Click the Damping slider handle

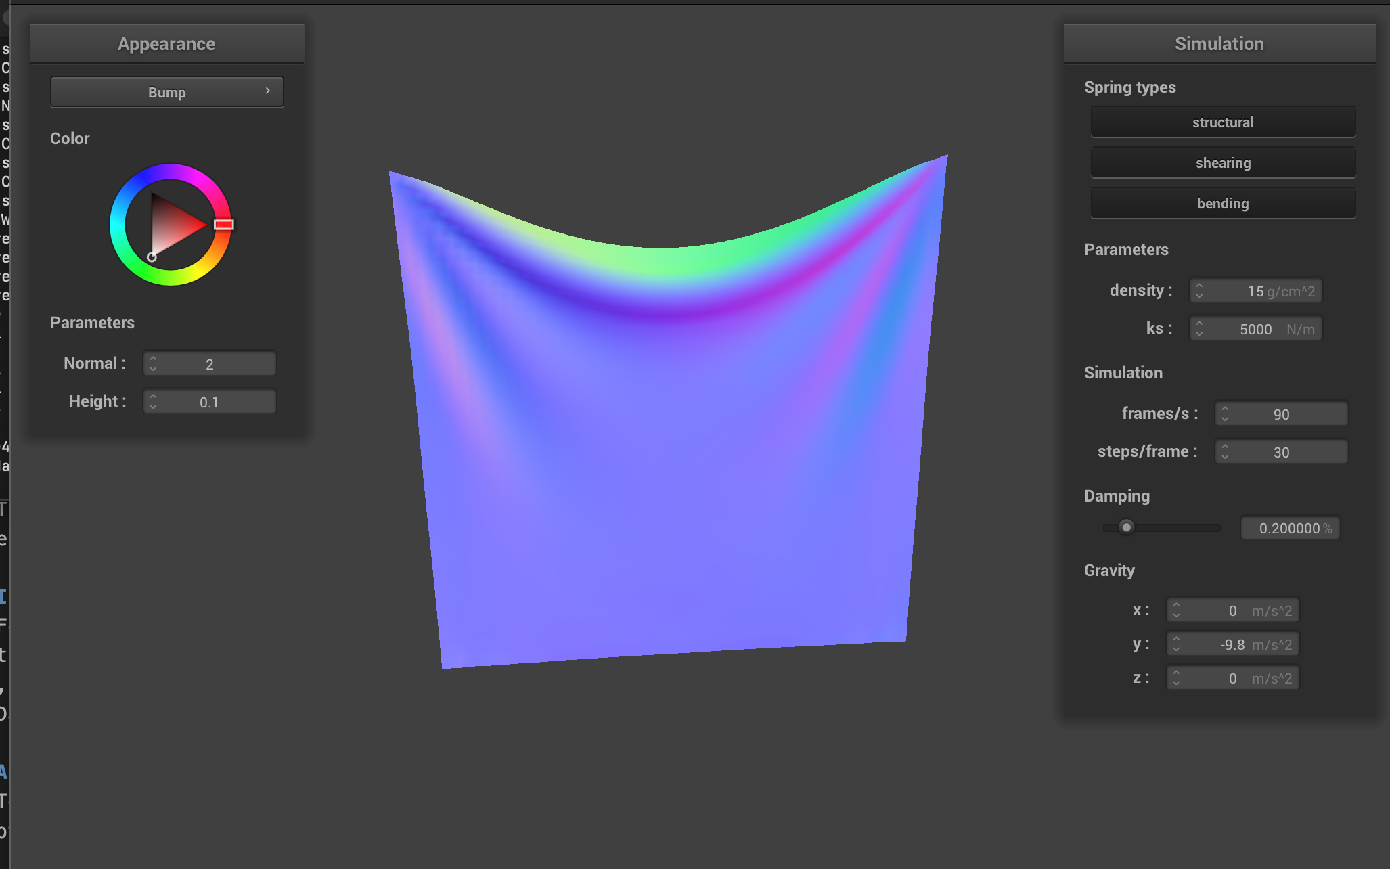click(x=1126, y=527)
